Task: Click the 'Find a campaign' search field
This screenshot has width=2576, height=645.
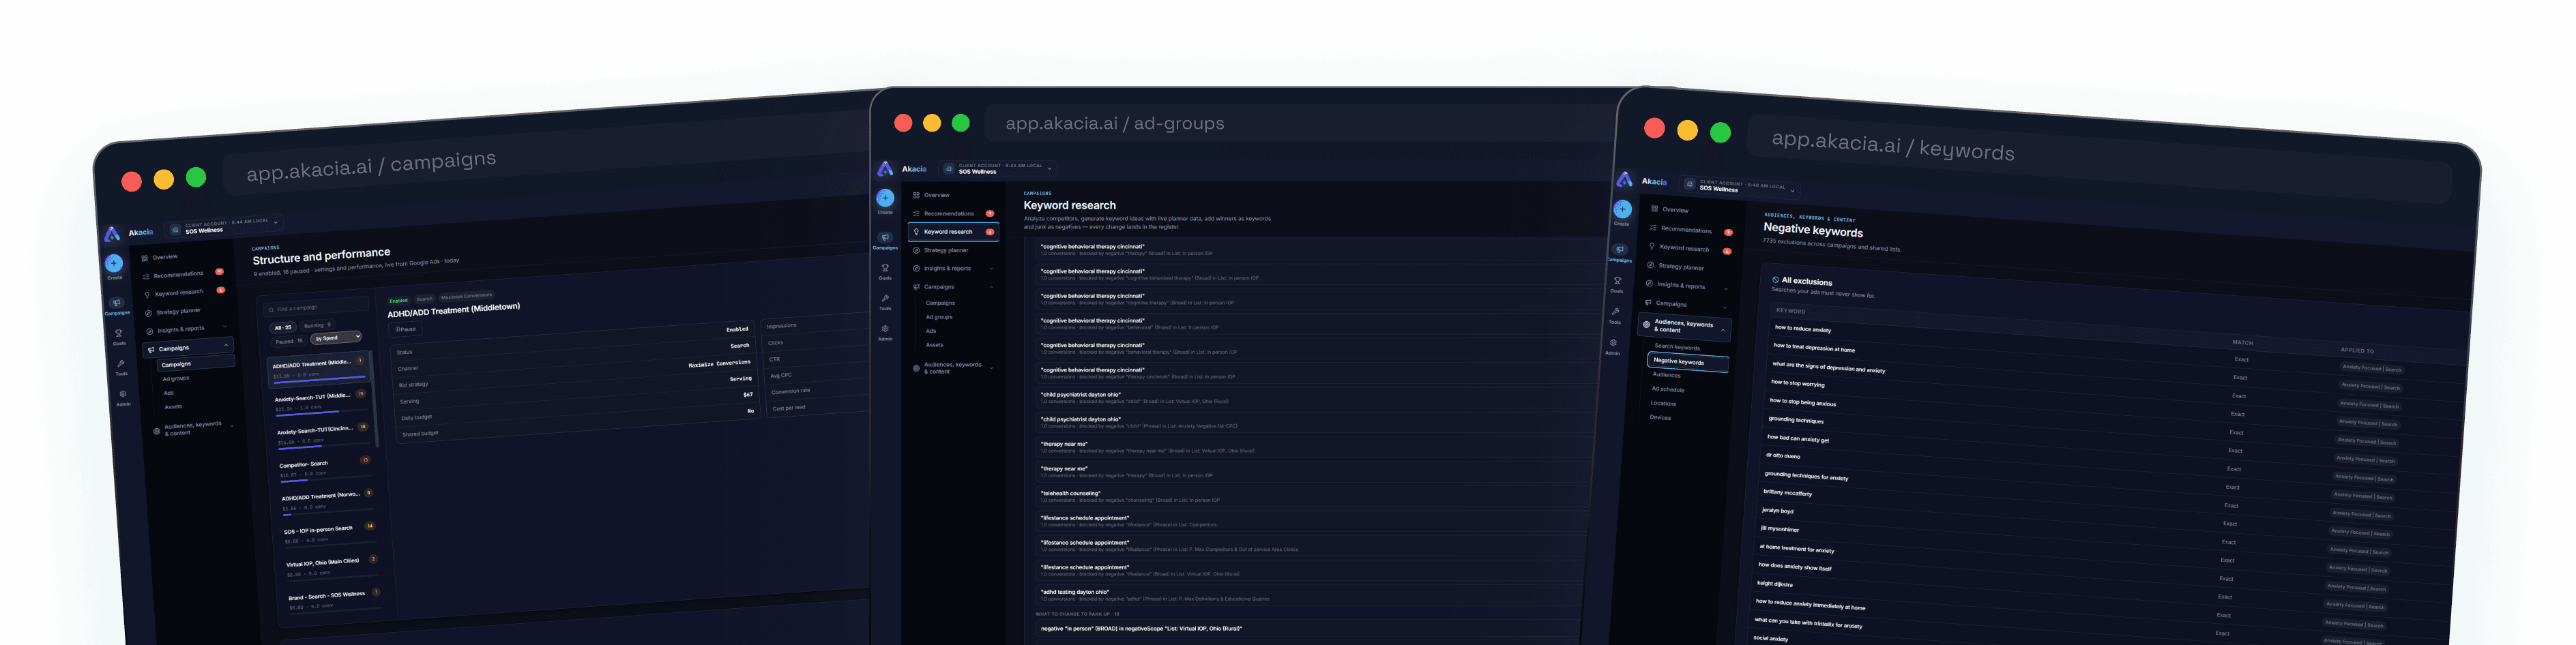Action: click(x=318, y=306)
